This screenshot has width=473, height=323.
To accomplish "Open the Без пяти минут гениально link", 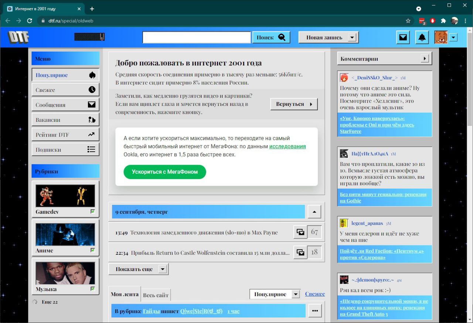I will point(383,197).
